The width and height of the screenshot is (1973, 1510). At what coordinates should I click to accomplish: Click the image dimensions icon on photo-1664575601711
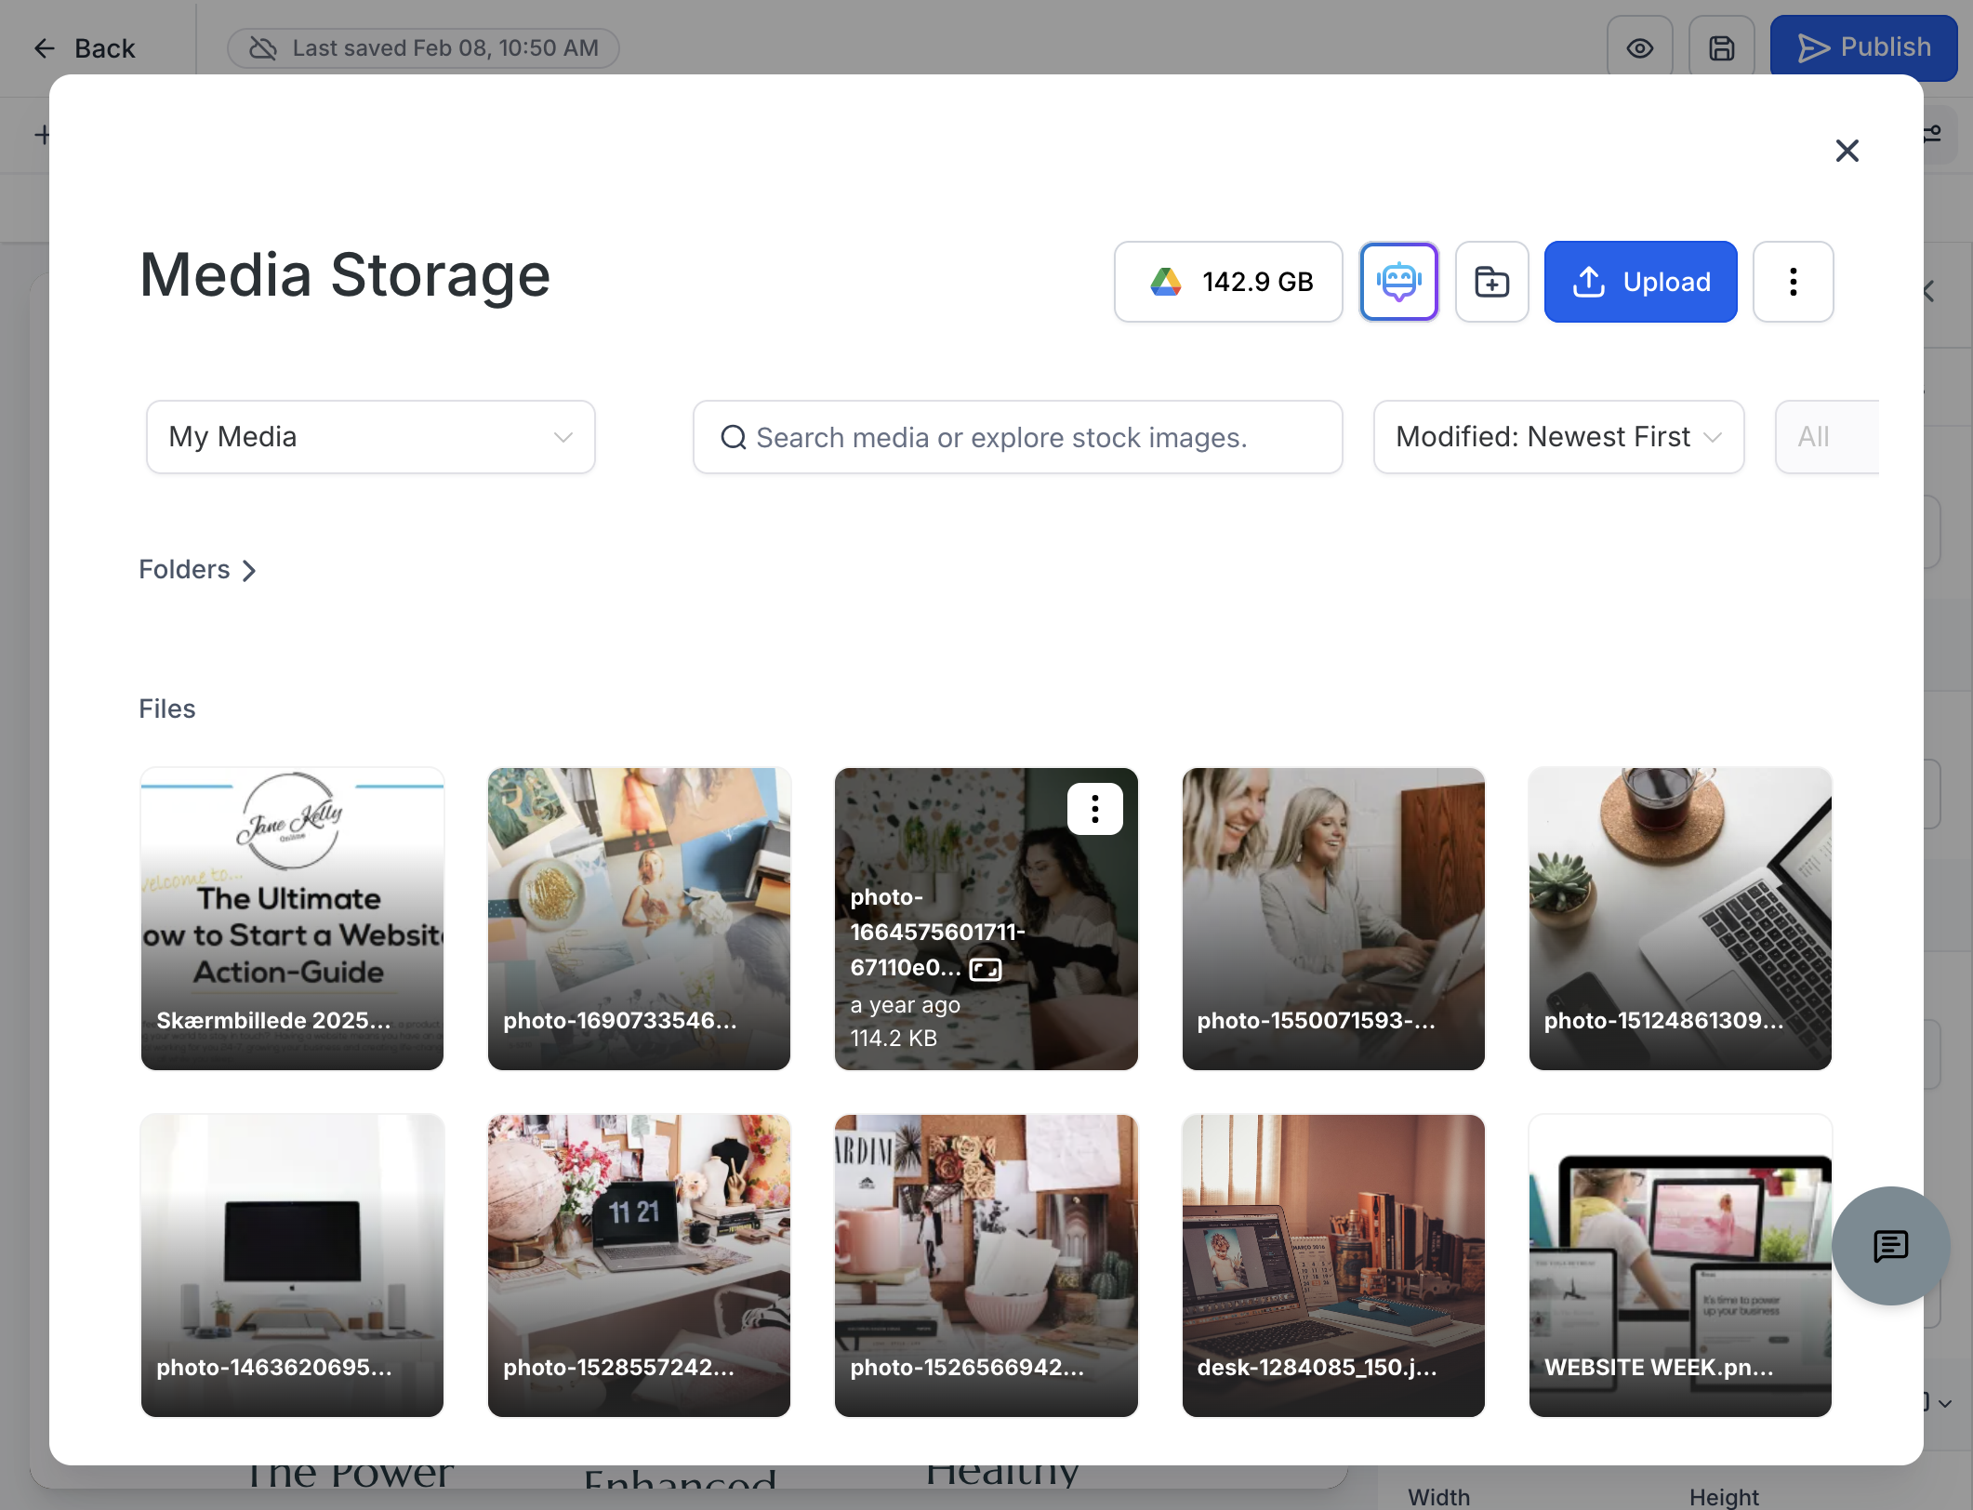pos(985,970)
